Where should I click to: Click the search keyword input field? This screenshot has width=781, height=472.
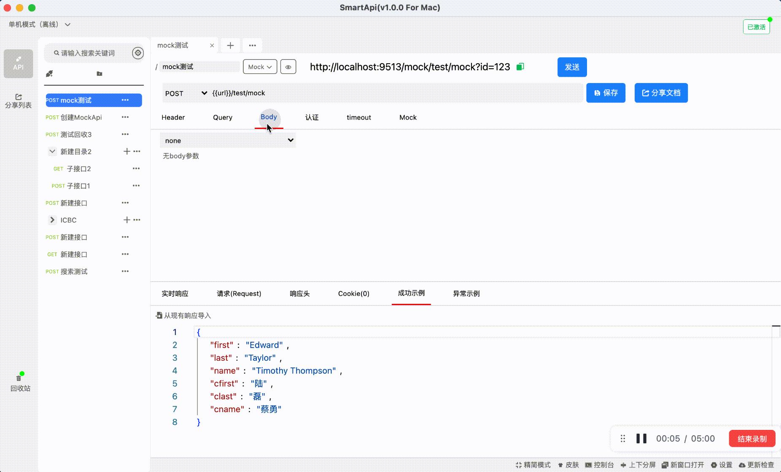(x=89, y=53)
